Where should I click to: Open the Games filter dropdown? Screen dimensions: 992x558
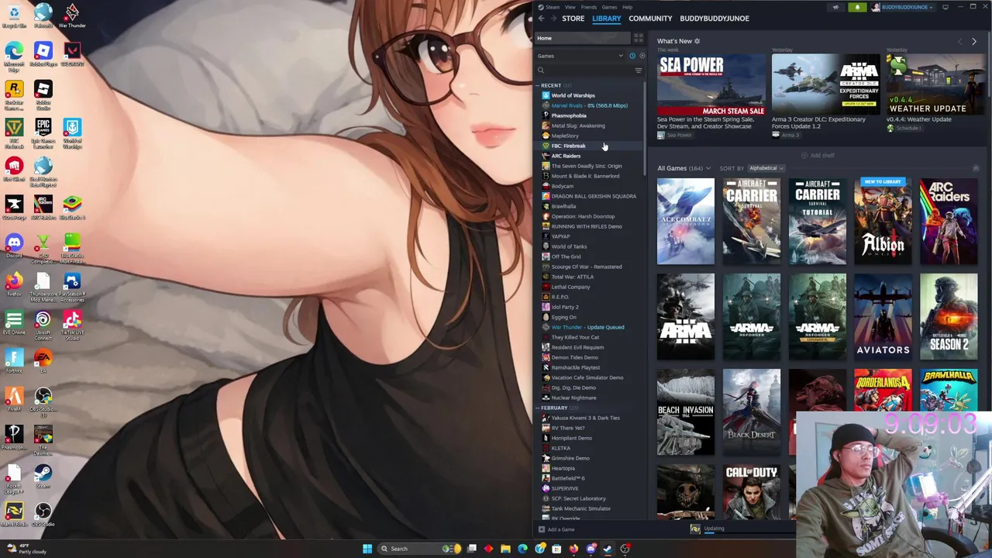(x=580, y=56)
